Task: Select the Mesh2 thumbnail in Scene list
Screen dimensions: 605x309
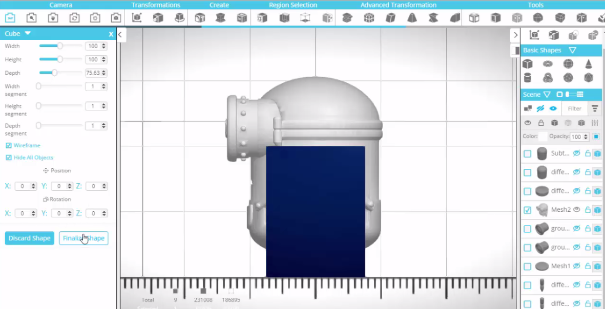Action: (x=542, y=210)
